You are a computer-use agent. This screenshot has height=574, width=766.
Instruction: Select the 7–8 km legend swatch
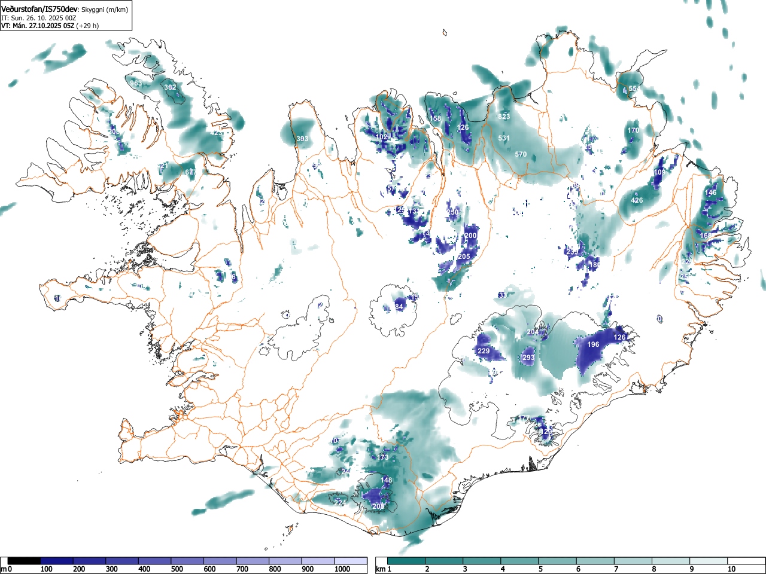tap(634, 561)
